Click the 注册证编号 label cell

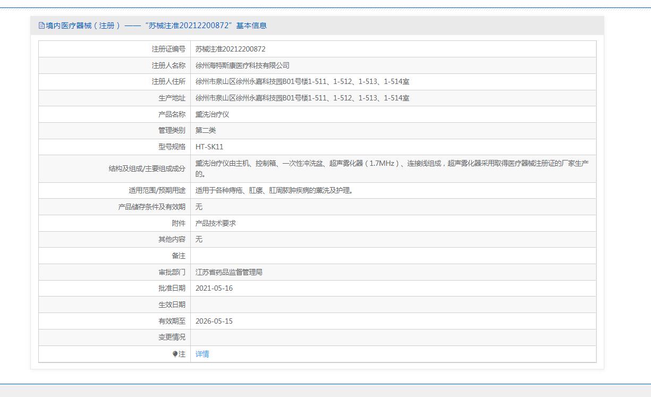coord(114,49)
